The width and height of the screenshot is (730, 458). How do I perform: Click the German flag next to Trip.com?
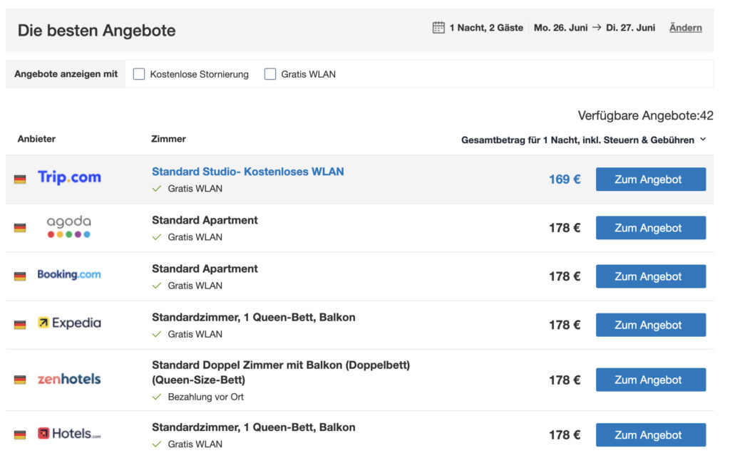pyautogui.click(x=20, y=179)
